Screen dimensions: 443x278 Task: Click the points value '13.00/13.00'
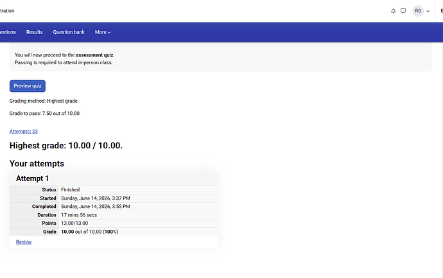[74, 223]
